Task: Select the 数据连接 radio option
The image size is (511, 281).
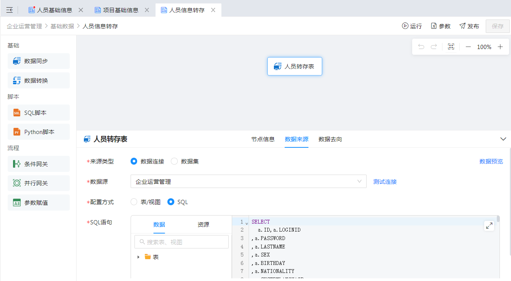Action: click(x=134, y=162)
